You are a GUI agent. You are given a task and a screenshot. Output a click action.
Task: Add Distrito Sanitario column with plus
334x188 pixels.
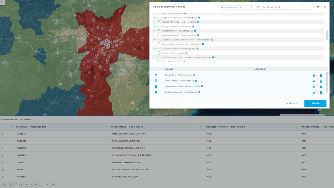pos(155,48)
